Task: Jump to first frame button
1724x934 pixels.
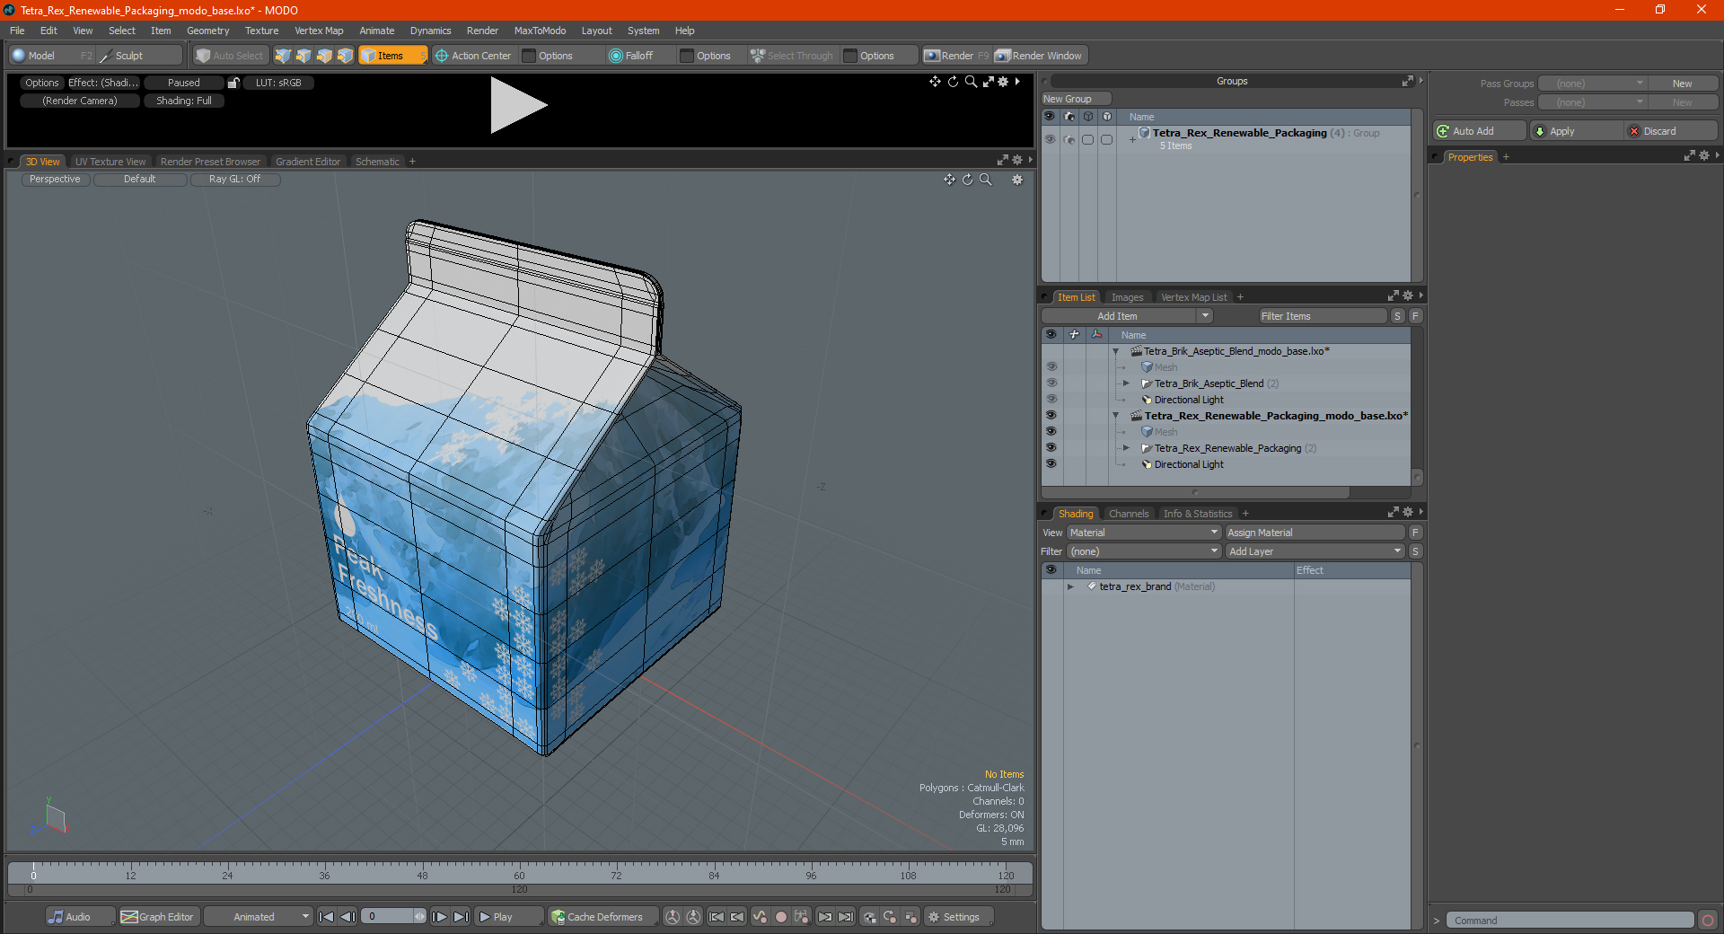Action: point(327,917)
